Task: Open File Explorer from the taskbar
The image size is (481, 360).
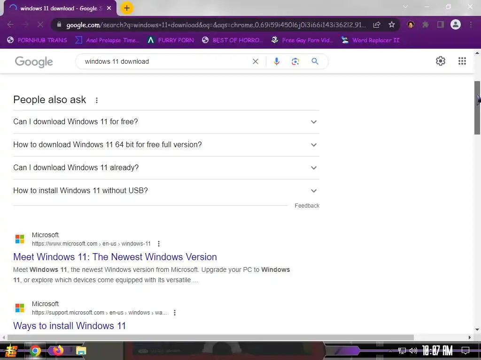Action: pos(81,351)
